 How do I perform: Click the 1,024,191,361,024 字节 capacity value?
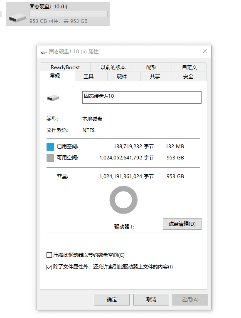point(126,176)
